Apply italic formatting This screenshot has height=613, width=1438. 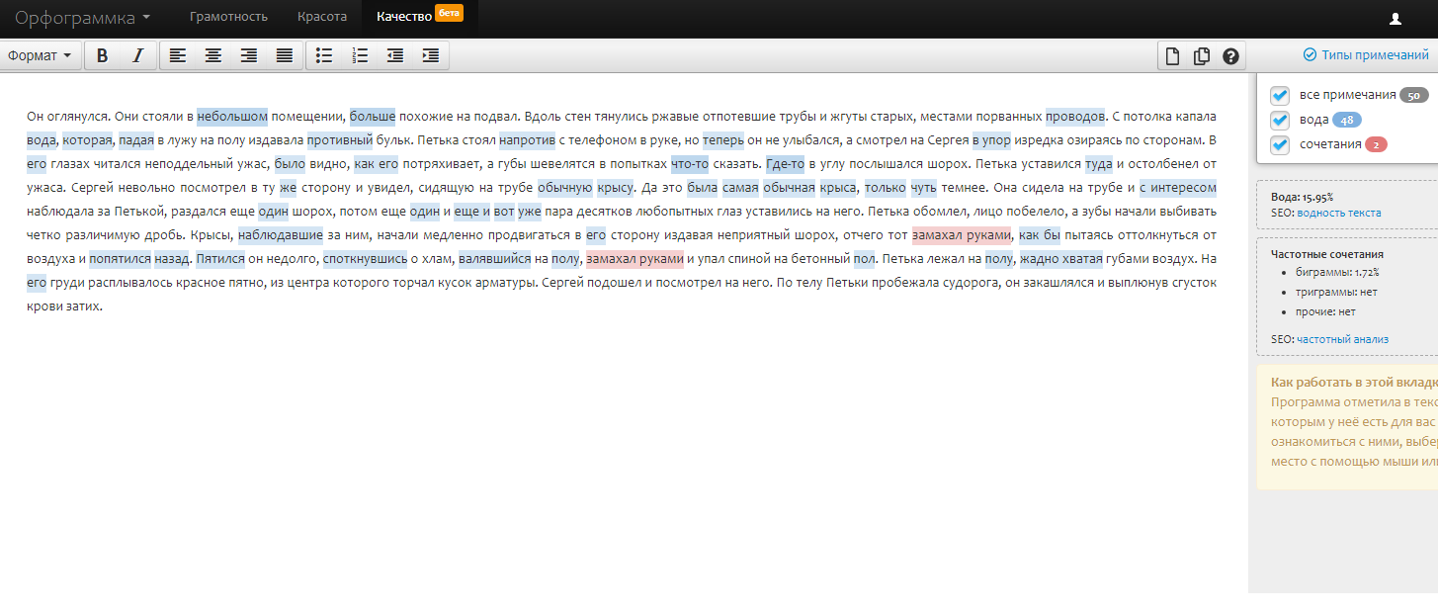(x=138, y=55)
